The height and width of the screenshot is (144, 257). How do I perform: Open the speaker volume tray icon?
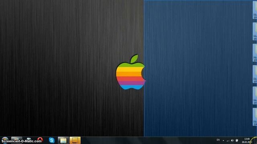click(233, 140)
